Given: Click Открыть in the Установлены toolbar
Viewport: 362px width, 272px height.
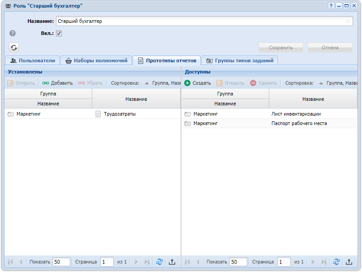Looking at the screenshot, I should tap(21, 83).
